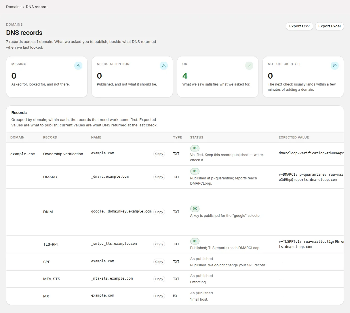
Task: Click the Needs Attention card warning icon
Action: 164,66
